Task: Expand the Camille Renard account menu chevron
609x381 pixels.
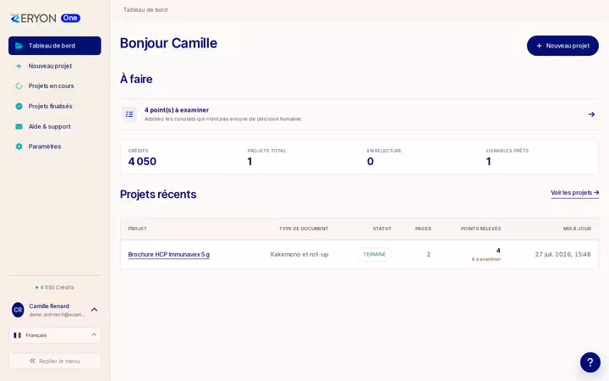Action: coord(94,310)
